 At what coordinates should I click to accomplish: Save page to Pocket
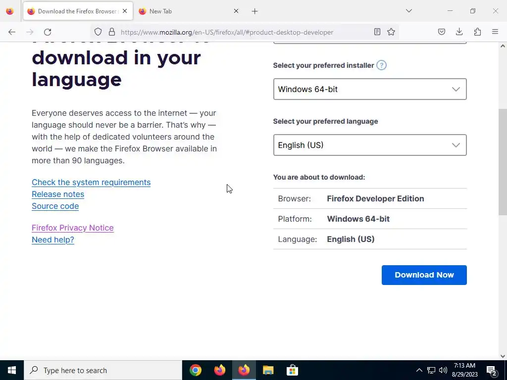point(442,32)
